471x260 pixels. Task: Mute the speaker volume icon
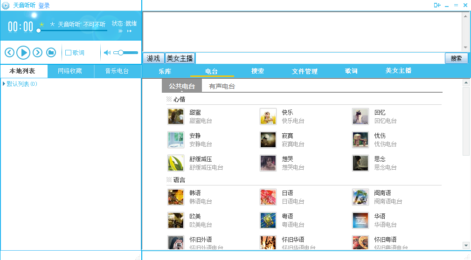click(x=107, y=53)
